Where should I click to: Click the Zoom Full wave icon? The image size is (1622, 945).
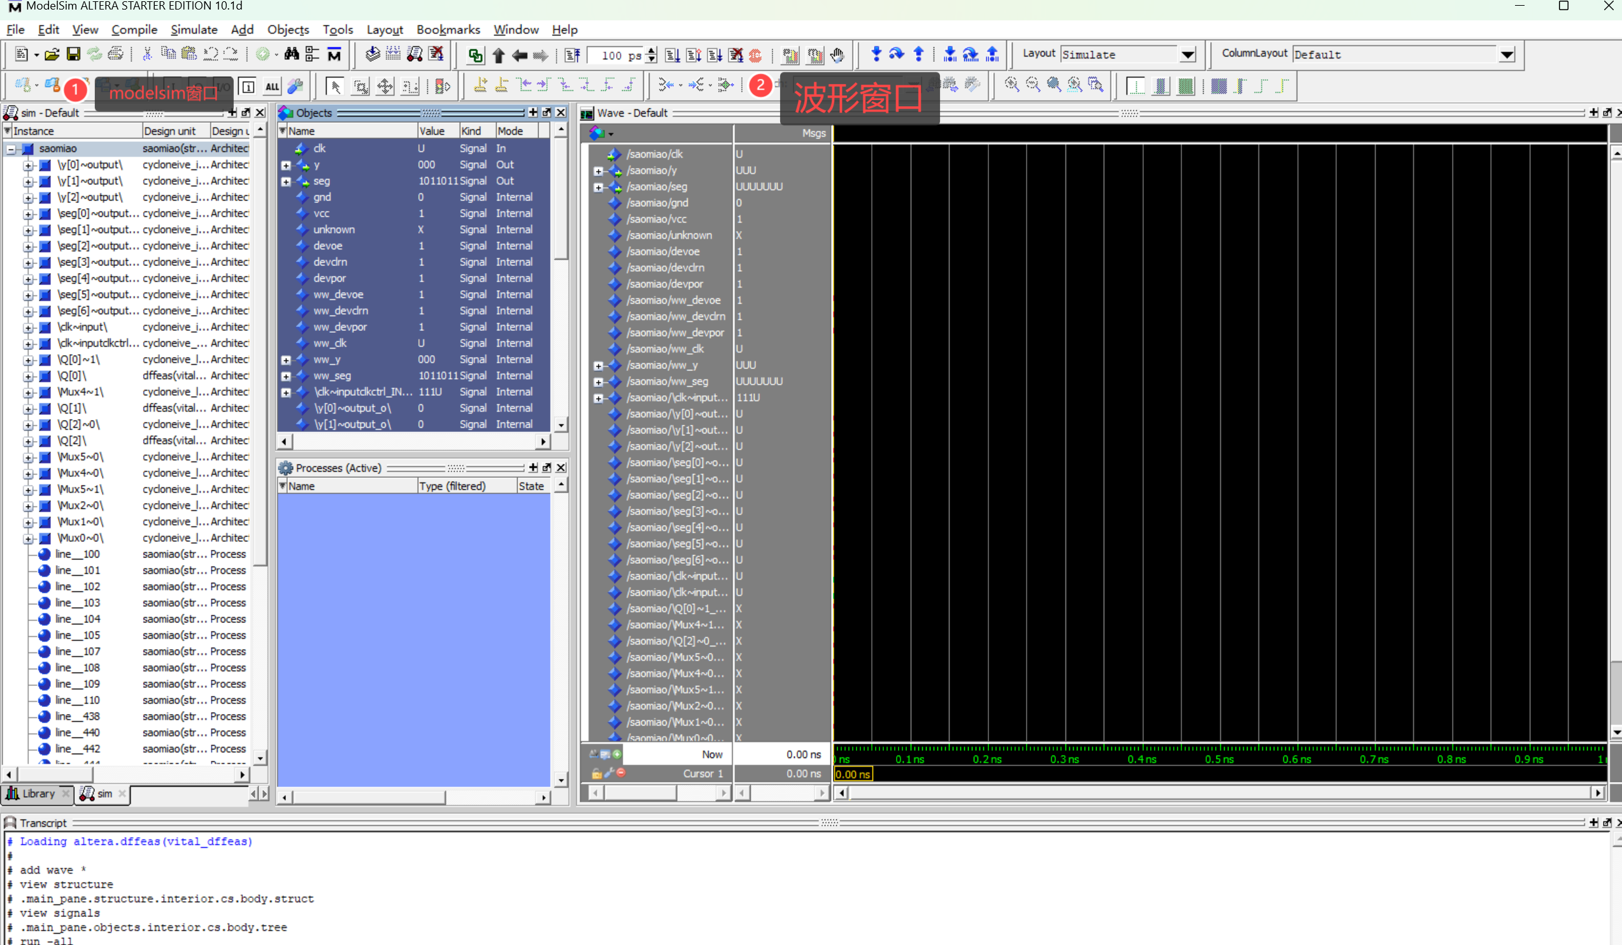[1054, 85]
